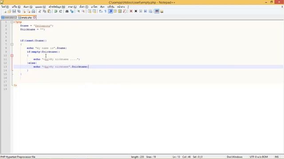Click the Paste clipboard toolbar icon
This screenshot has height=159, width=284.
coord(49,11)
